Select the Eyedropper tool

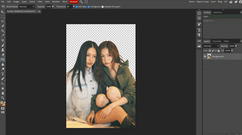click(x=3, y=36)
